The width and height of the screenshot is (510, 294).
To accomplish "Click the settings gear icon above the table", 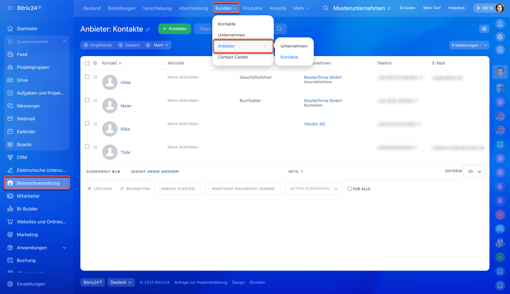I will point(484,29).
